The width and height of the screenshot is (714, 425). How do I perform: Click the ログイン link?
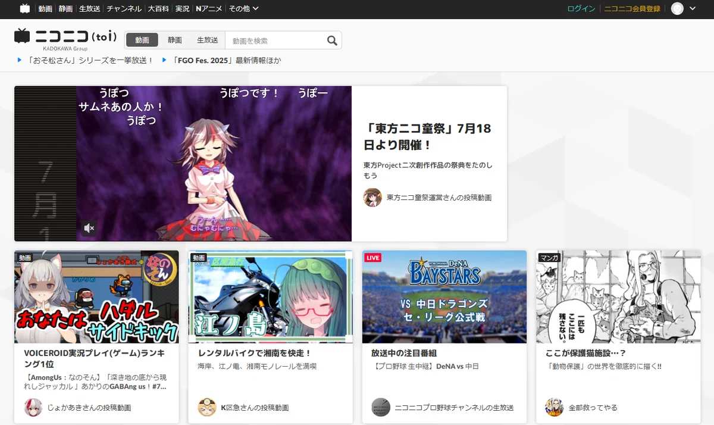(581, 8)
